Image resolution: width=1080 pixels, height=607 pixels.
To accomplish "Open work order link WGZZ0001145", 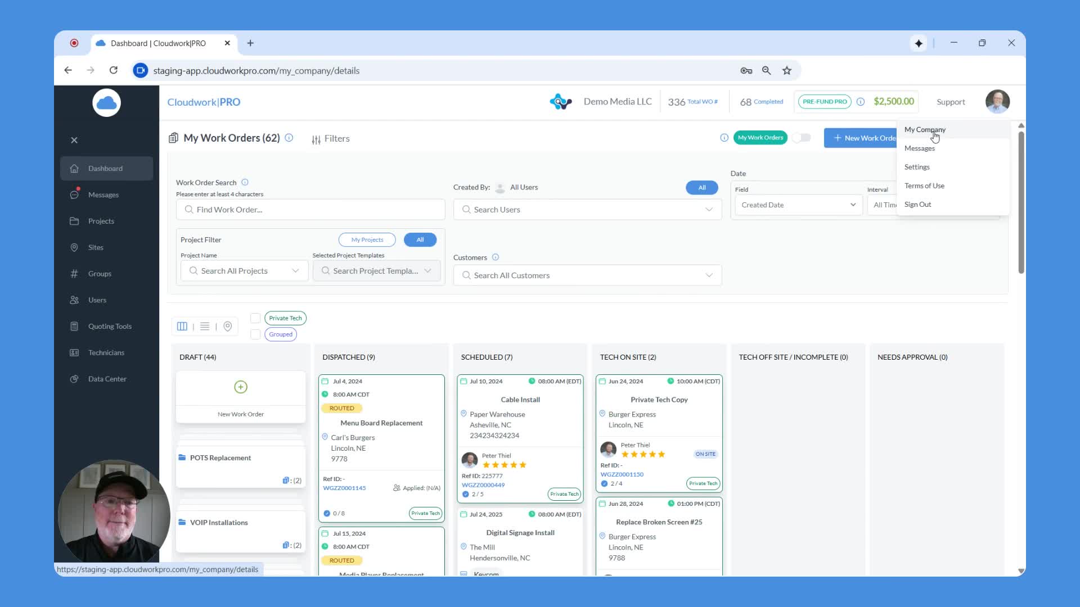I will [x=344, y=488].
